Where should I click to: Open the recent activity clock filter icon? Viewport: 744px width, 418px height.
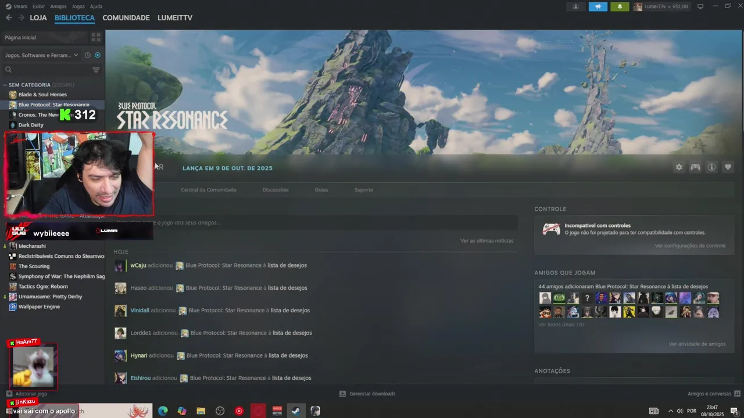click(x=87, y=55)
